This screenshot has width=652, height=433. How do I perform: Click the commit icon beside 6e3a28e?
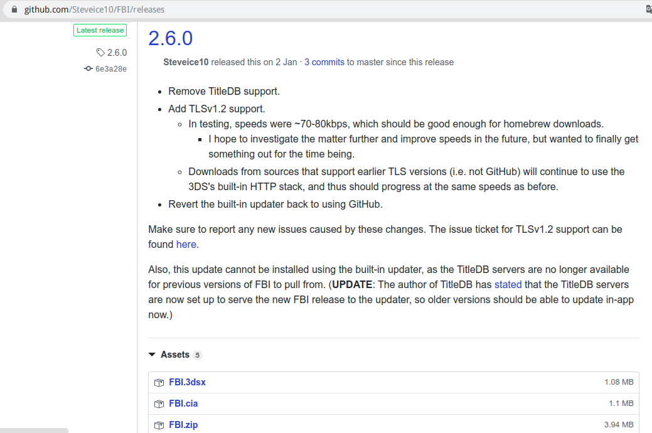point(88,68)
